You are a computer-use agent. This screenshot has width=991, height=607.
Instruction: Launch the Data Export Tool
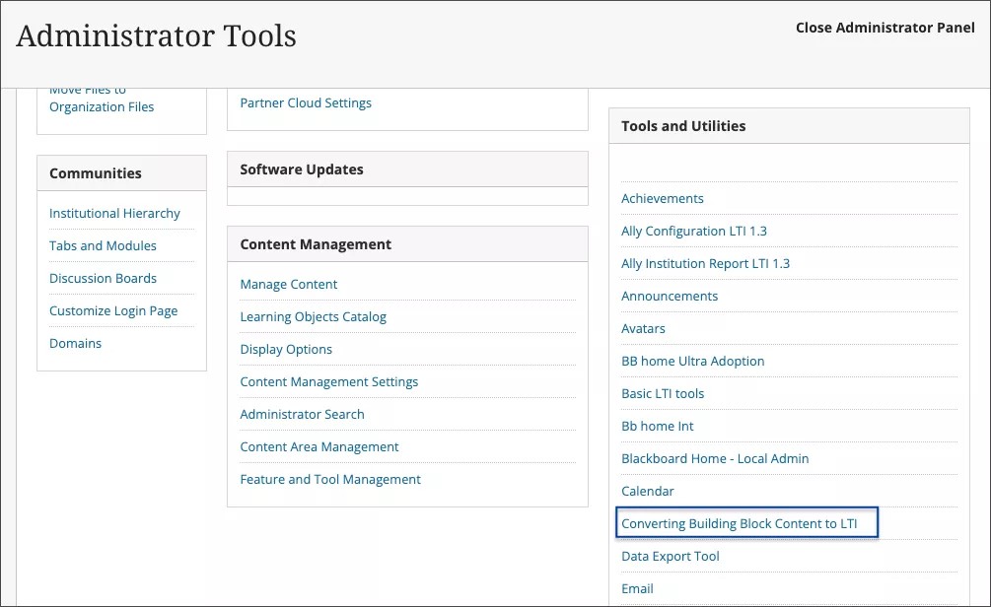coord(671,556)
